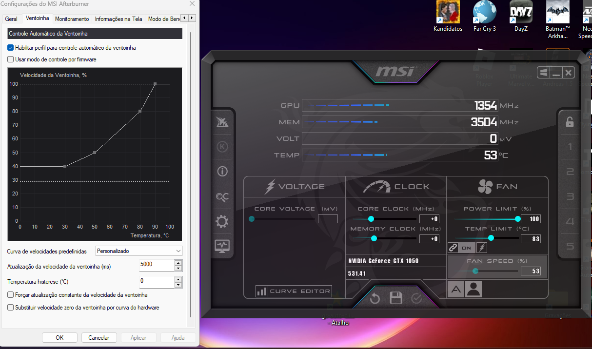
Task: Switch to the Geral tab
Action: (11, 19)
